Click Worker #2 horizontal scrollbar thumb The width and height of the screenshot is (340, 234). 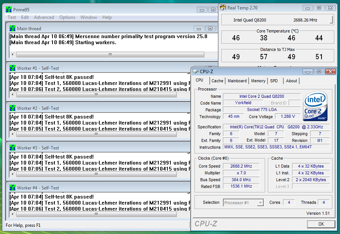coord(96,134)
